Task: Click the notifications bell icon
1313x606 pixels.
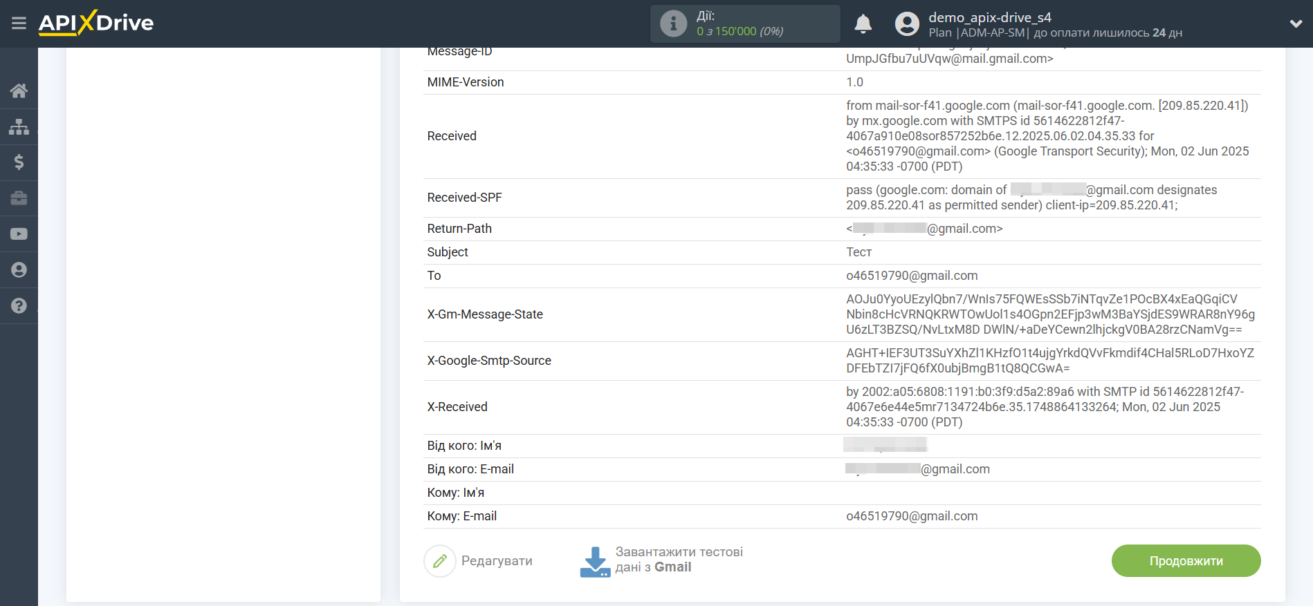Action: (x=863, y=24)
